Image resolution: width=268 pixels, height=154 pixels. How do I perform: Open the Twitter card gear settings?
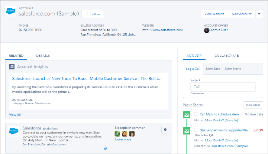[x=165, y=130]
